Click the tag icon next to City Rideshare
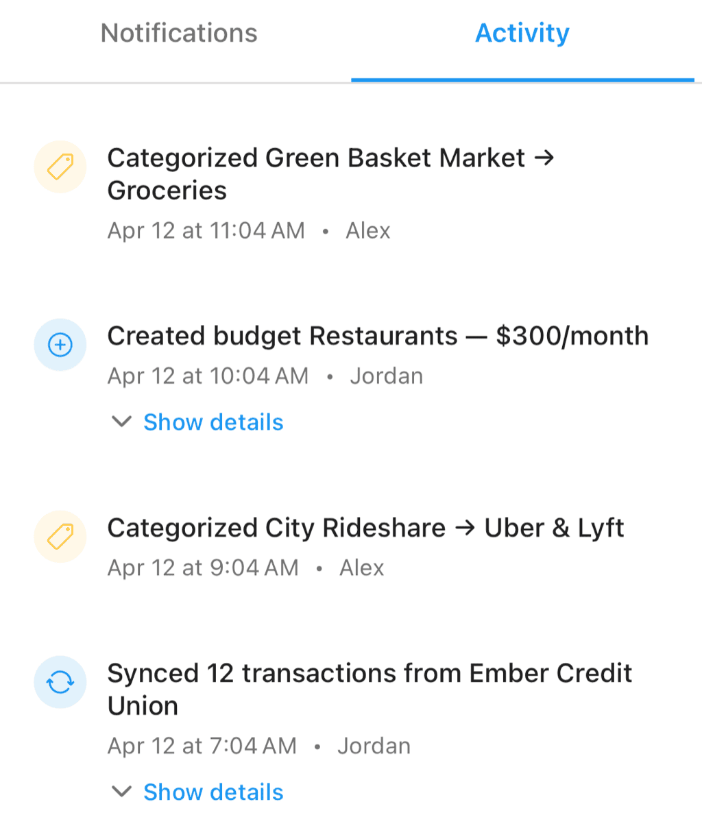 [60, 537]
